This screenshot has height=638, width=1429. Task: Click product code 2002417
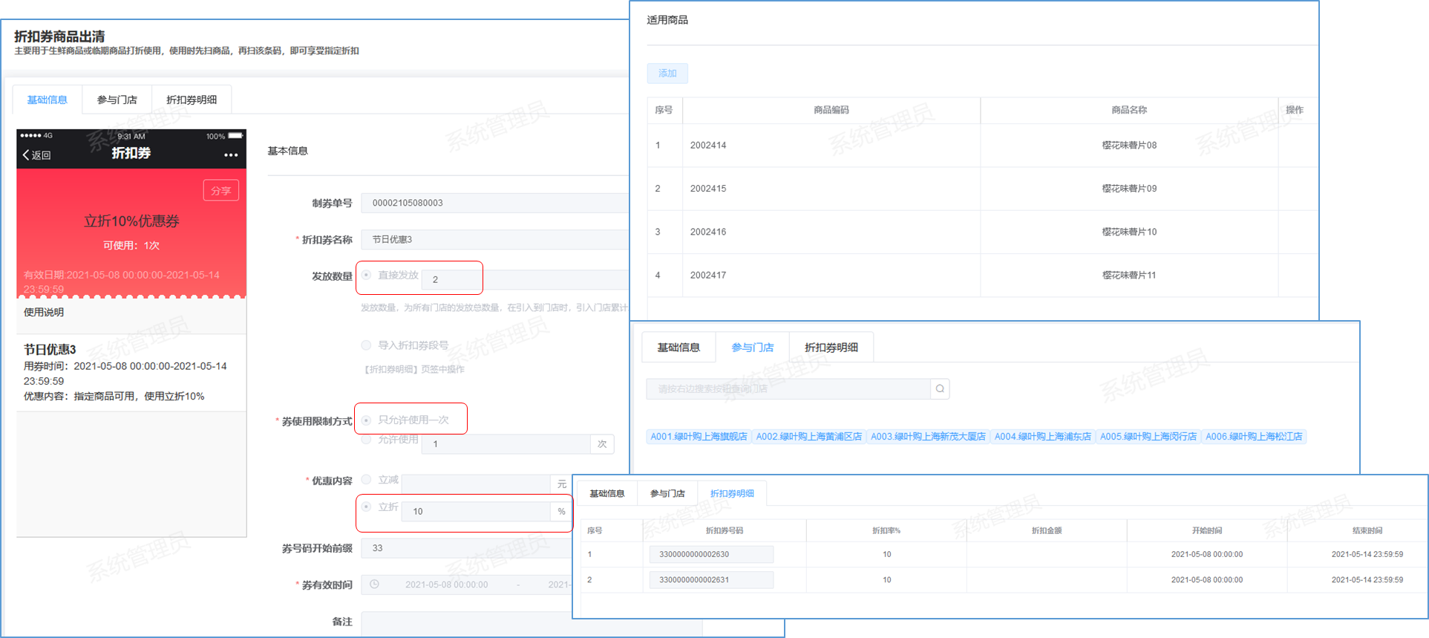[708, 275]
